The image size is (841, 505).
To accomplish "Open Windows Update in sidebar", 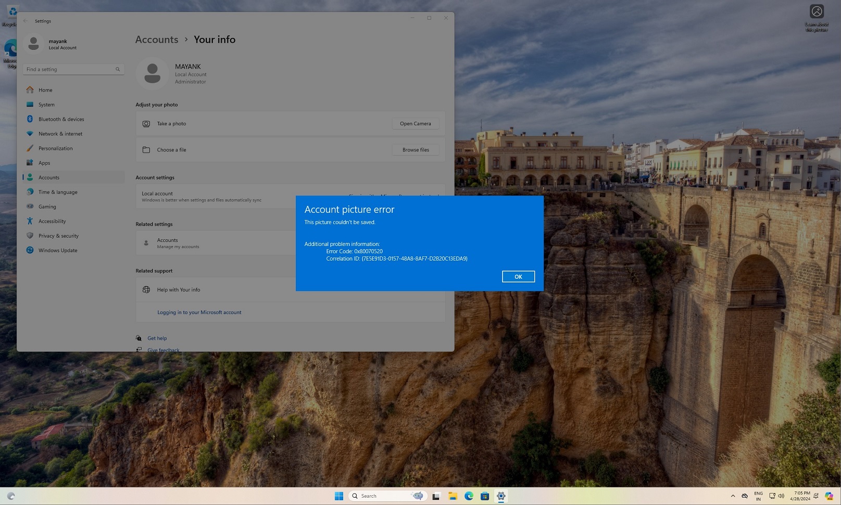I will (x=73, y=250).
